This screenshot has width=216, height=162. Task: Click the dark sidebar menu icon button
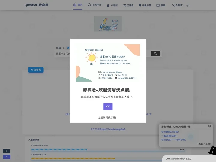7,151
